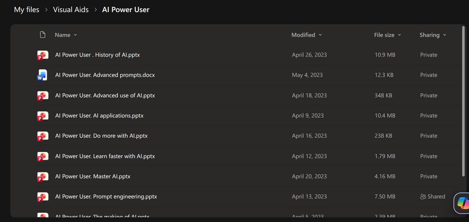The image size is (469, 222).
Task: Click the 12.3 KB file size
Action: (x=384, y=75)
